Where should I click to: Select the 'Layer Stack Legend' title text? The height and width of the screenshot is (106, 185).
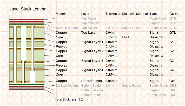(x=28, y=9)
